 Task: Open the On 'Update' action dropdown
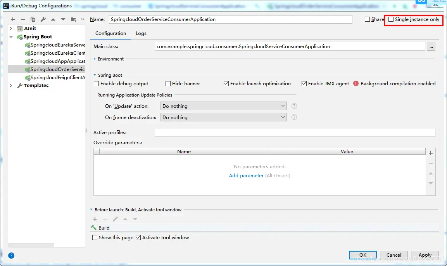click(223, 106)
